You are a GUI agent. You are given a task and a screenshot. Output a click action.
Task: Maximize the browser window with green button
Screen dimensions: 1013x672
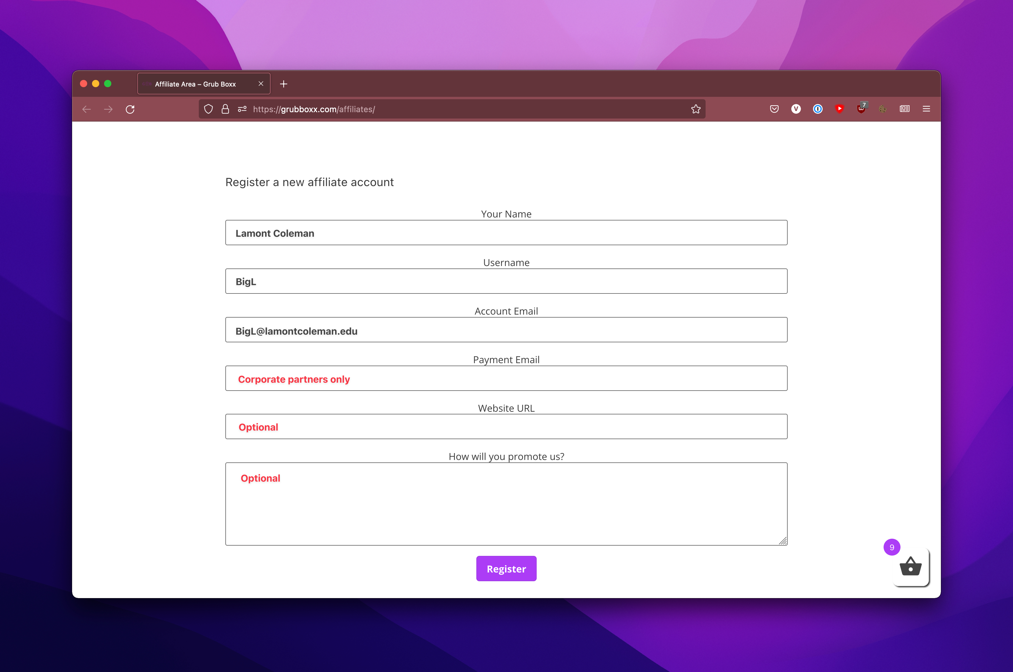[108, 84]
